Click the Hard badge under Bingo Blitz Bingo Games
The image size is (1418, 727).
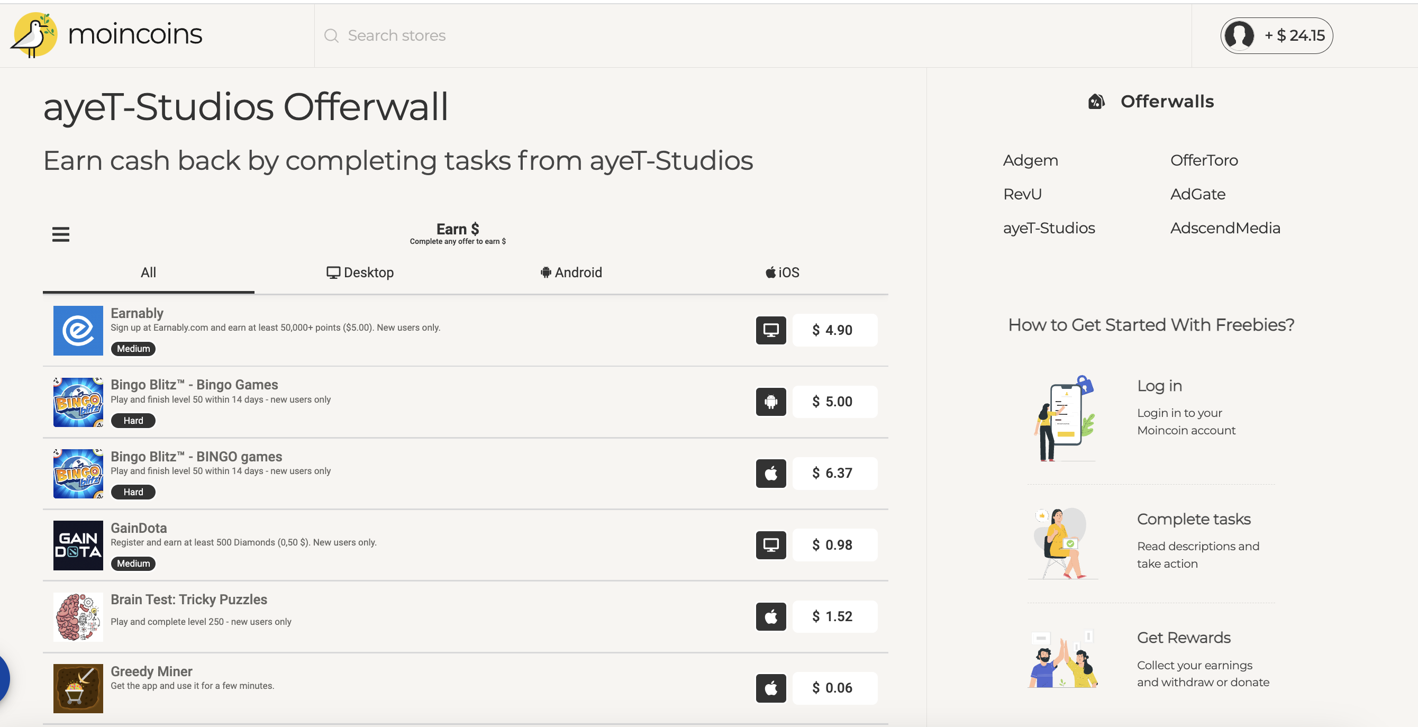pyautogui.click(x=133, y=421)
